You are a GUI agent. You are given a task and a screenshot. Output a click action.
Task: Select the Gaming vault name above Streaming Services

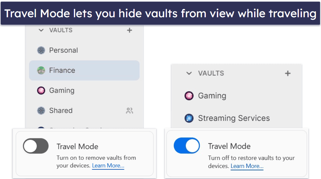212,96
